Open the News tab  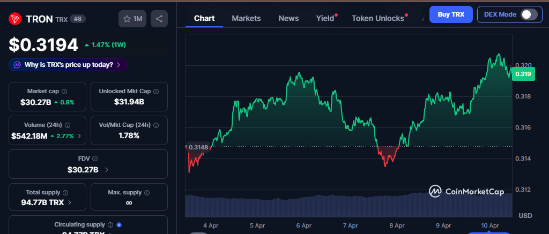click(288, 18)
